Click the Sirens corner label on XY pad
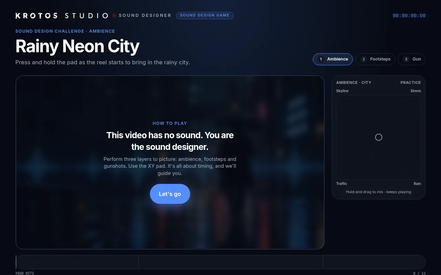The image size is (441, 275). [x=416, y=91]
